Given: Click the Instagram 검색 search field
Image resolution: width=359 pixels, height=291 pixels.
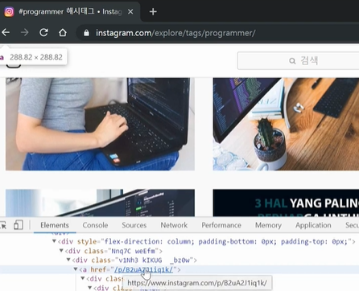Looking at the screenshot, I should 298,61.
